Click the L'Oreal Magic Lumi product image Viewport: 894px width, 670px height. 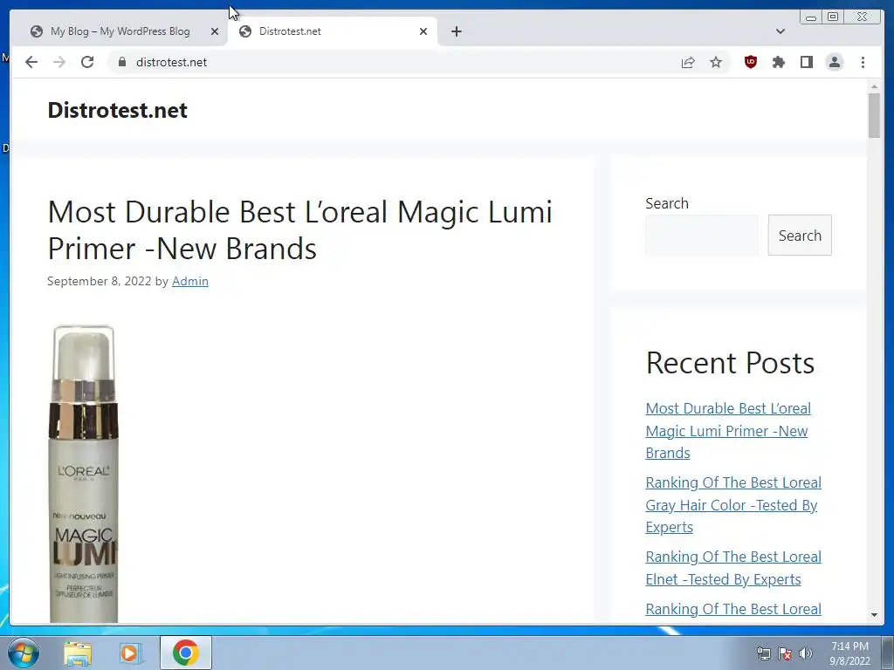[84, 474]
